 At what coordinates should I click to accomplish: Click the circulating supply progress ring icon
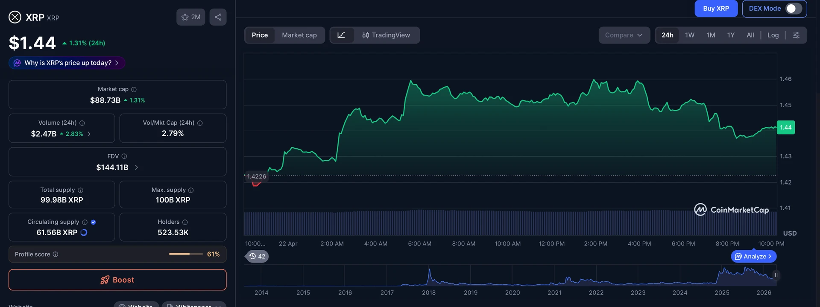(84, 232)
